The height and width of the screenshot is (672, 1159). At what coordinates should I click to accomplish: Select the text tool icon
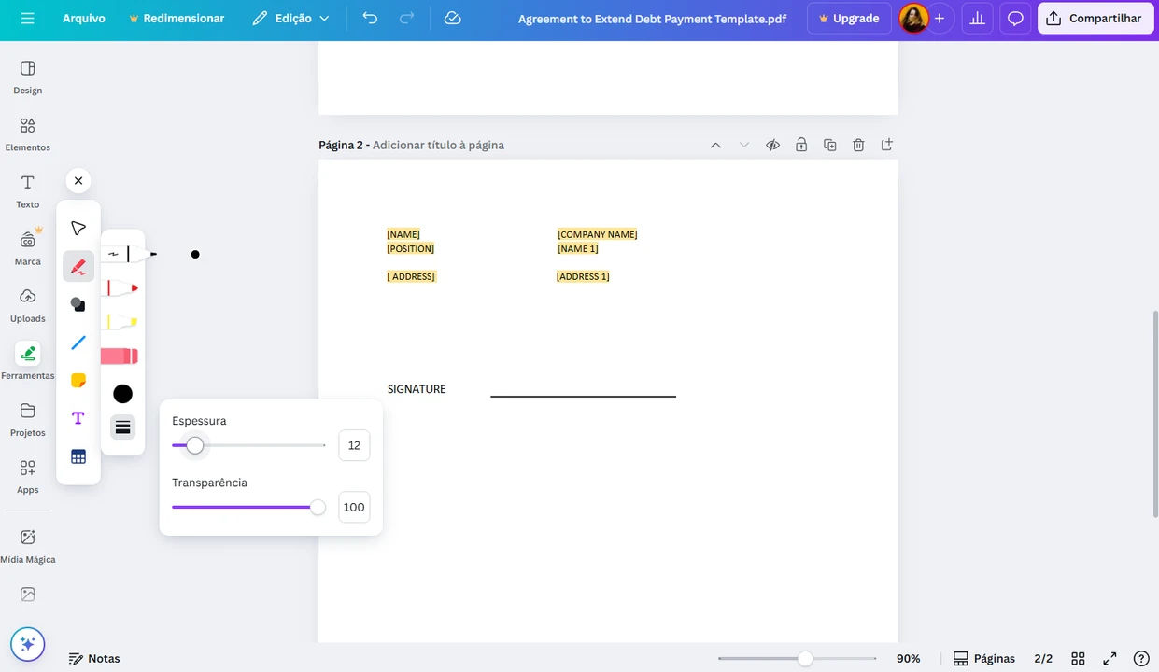(78, 418)
